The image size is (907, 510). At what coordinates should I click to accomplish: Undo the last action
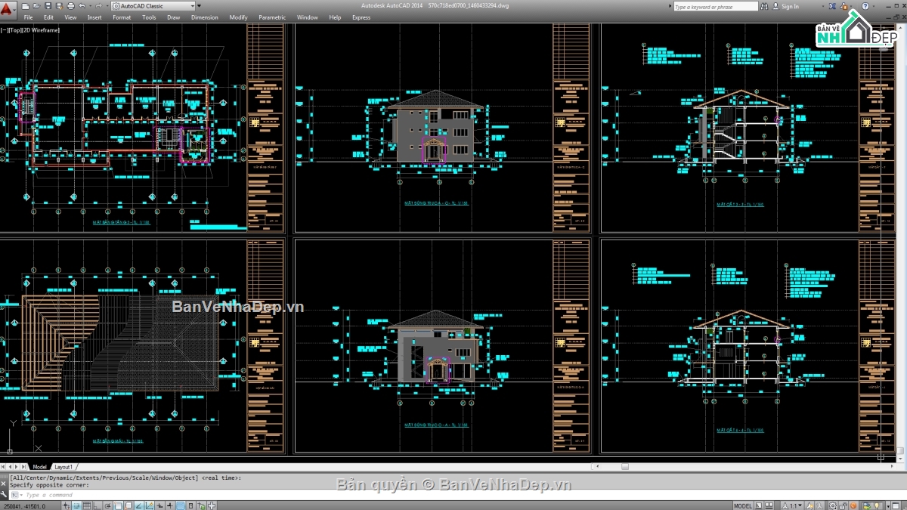(82, 6)
